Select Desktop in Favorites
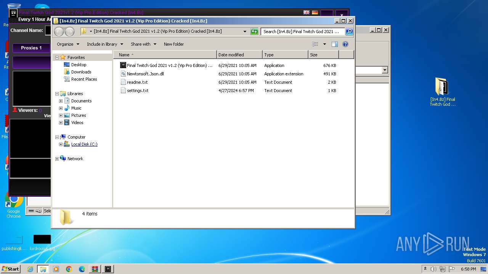This screenshot has width=488, height=274. [79, 65]
